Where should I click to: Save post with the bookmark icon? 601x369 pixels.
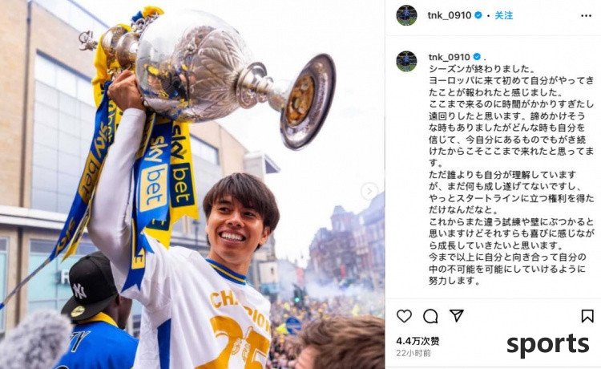[587, 316]
